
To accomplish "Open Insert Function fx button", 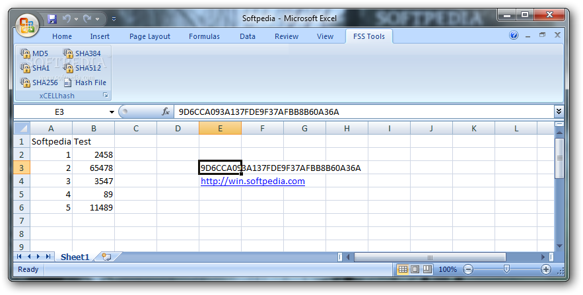I will click(166, 112).
